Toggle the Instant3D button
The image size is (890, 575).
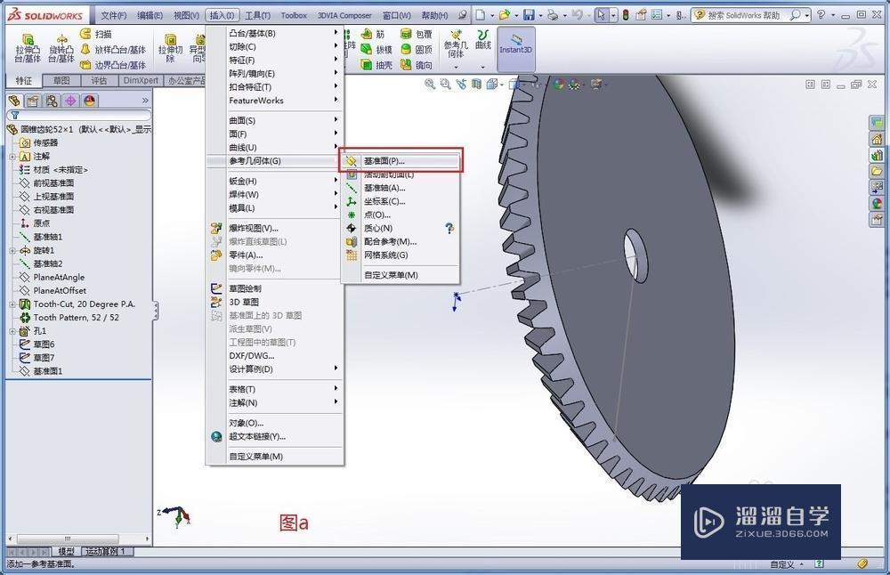[516, 48]
